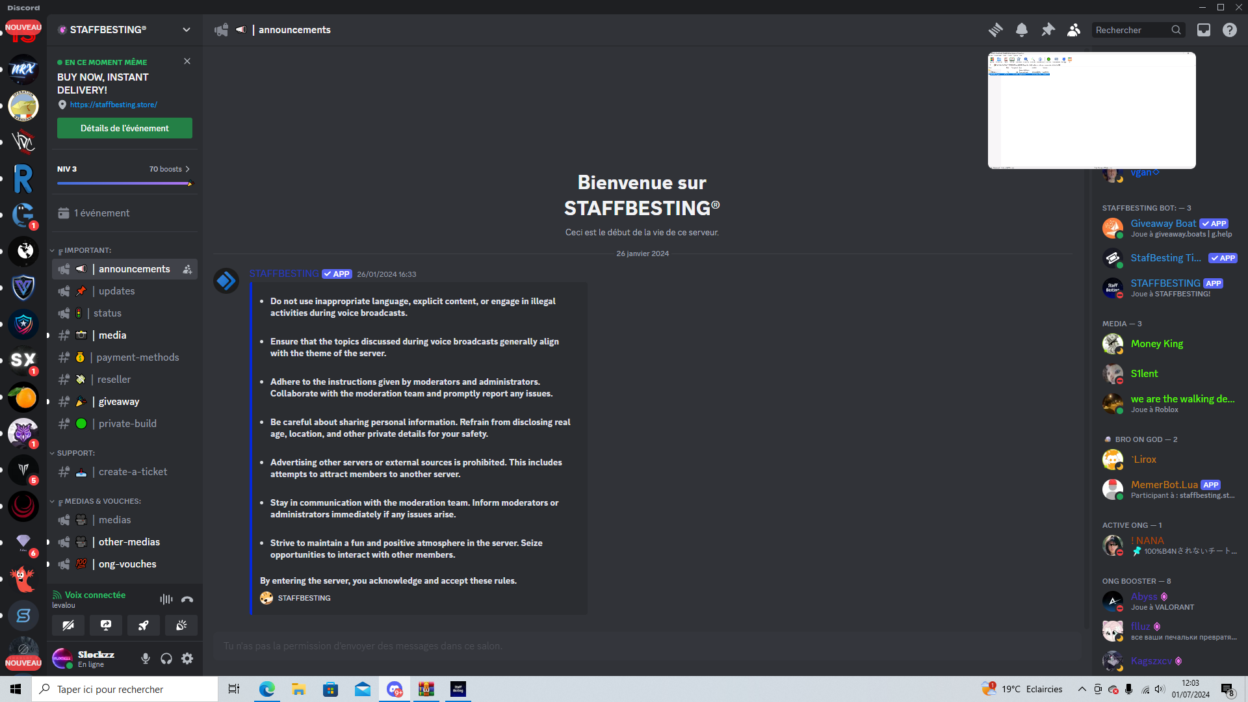Toggle member list icon in header
1248x702 pixels.
coord(1074,30)
